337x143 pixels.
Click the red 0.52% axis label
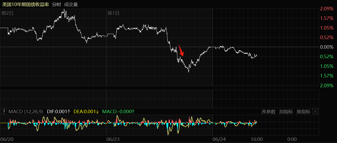pyautogui.click(x=327, y=38)
